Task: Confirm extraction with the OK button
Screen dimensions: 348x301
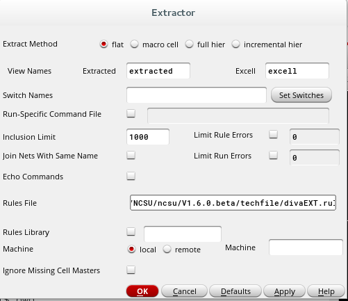Action: 142,291
